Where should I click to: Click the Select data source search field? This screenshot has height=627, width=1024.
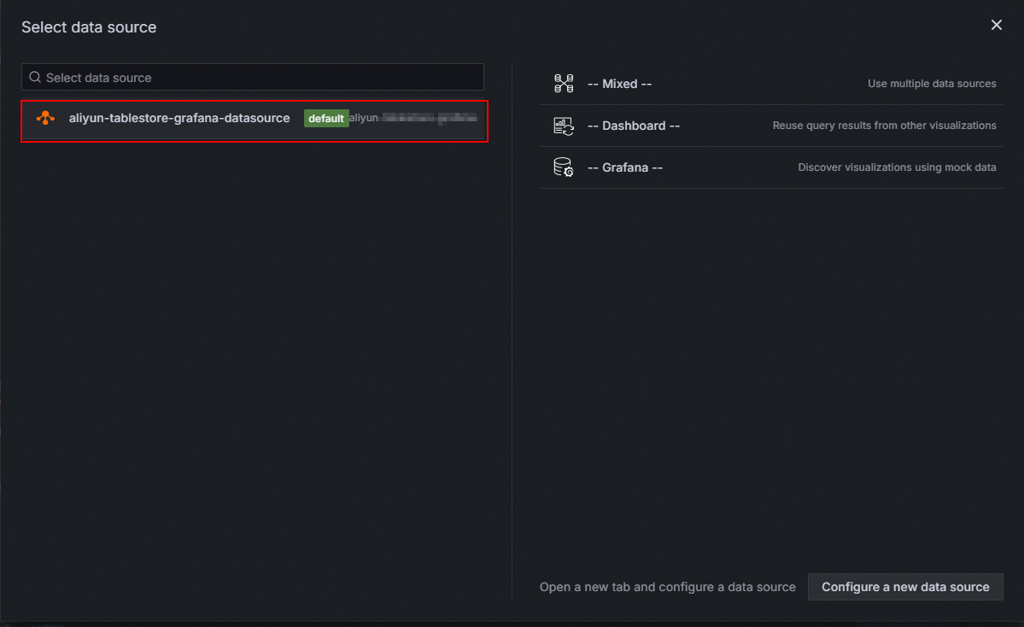(253, 77)
